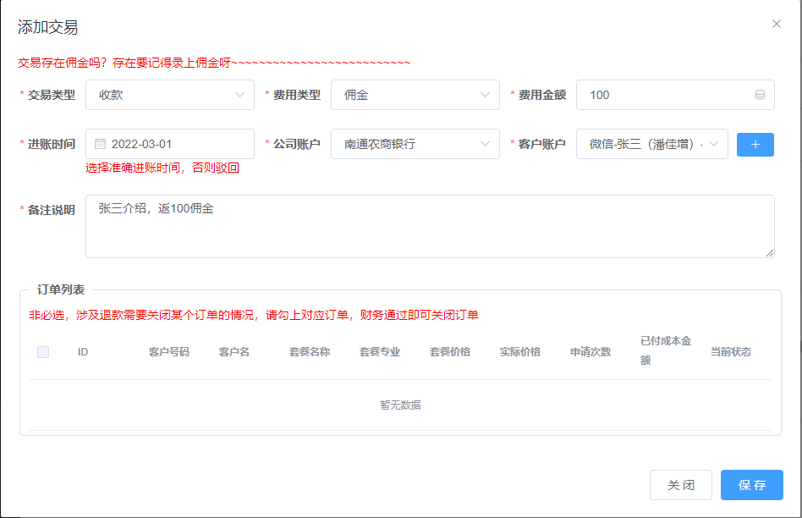
Task: Expand the 费用类型 dropdown showing 佣金
Action: click(x=406, y=95)
